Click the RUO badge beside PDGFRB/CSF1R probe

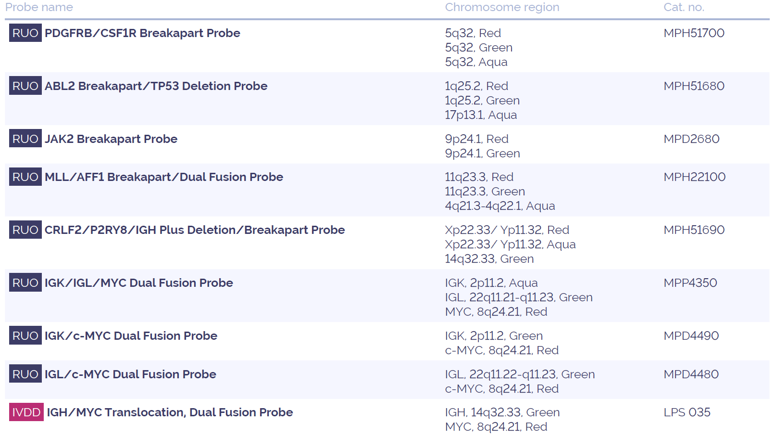pyautogui.click(x=25, y=33)
